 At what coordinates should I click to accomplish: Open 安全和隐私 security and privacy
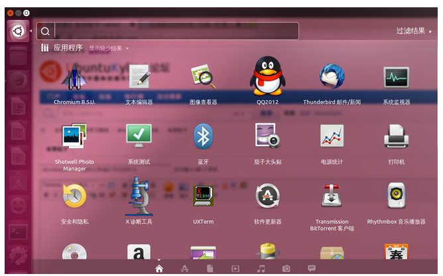point(74,196)
